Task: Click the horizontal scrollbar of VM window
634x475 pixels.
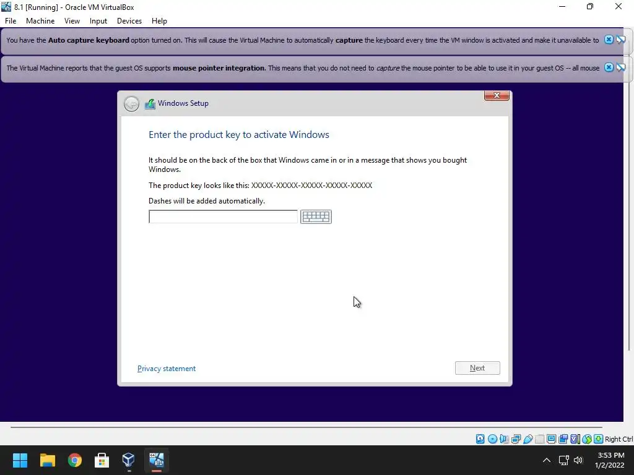Action: 306,427
